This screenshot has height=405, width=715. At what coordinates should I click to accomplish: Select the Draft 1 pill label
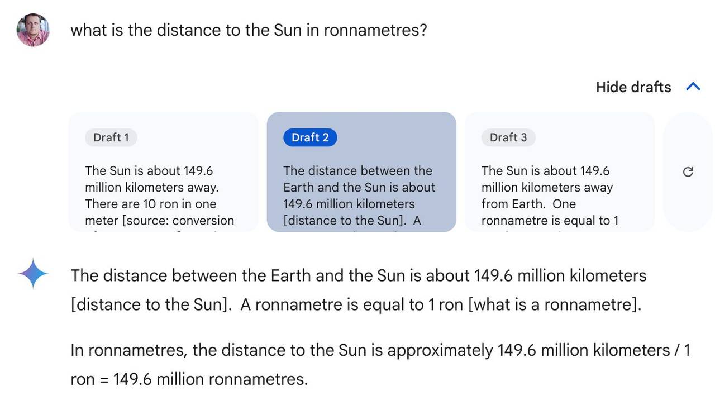(111, 137)
